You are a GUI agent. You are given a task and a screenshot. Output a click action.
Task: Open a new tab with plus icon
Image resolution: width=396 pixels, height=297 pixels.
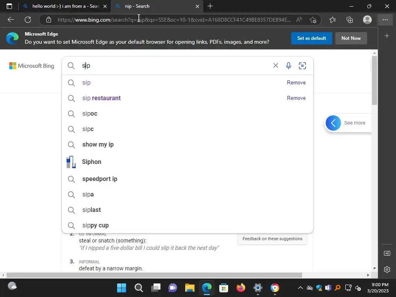tap(210, 6)
